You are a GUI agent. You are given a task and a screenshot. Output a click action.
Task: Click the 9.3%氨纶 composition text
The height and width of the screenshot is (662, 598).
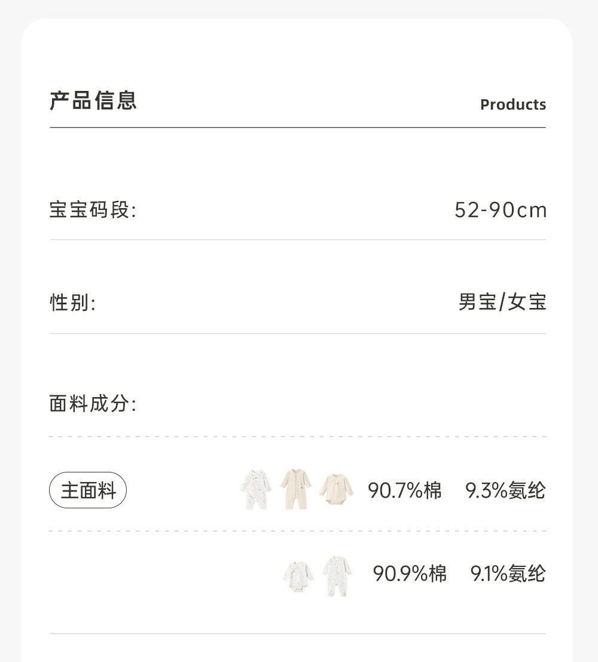tap(505, 491)
